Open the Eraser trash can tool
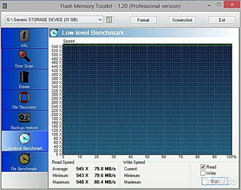The image size is (241, 190). pyautogui.click(x=24, y=77)
